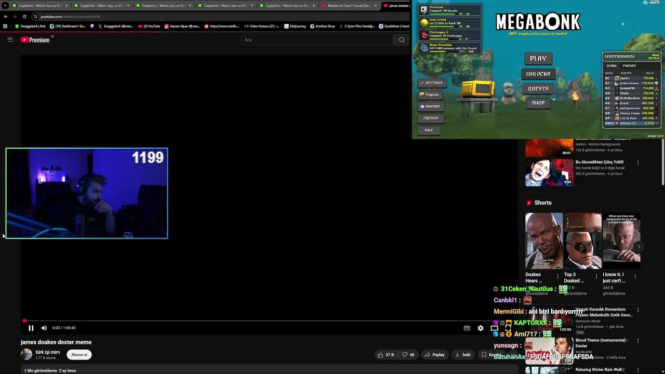This screenshot has width=665, height=374.
Task: Toggle theater mode on the video player
Action: click(x=494, y=328)
